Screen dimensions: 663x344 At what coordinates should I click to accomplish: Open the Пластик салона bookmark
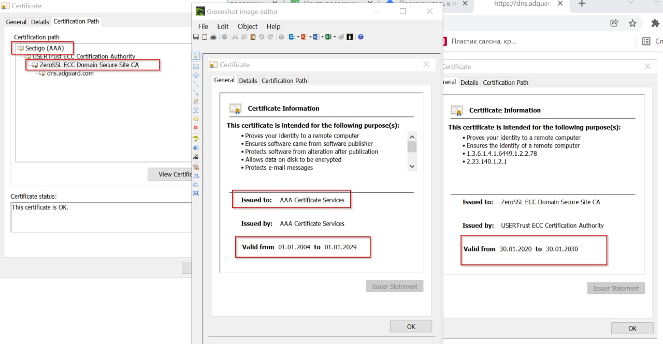pyautogui.click(x=479, y=41)
